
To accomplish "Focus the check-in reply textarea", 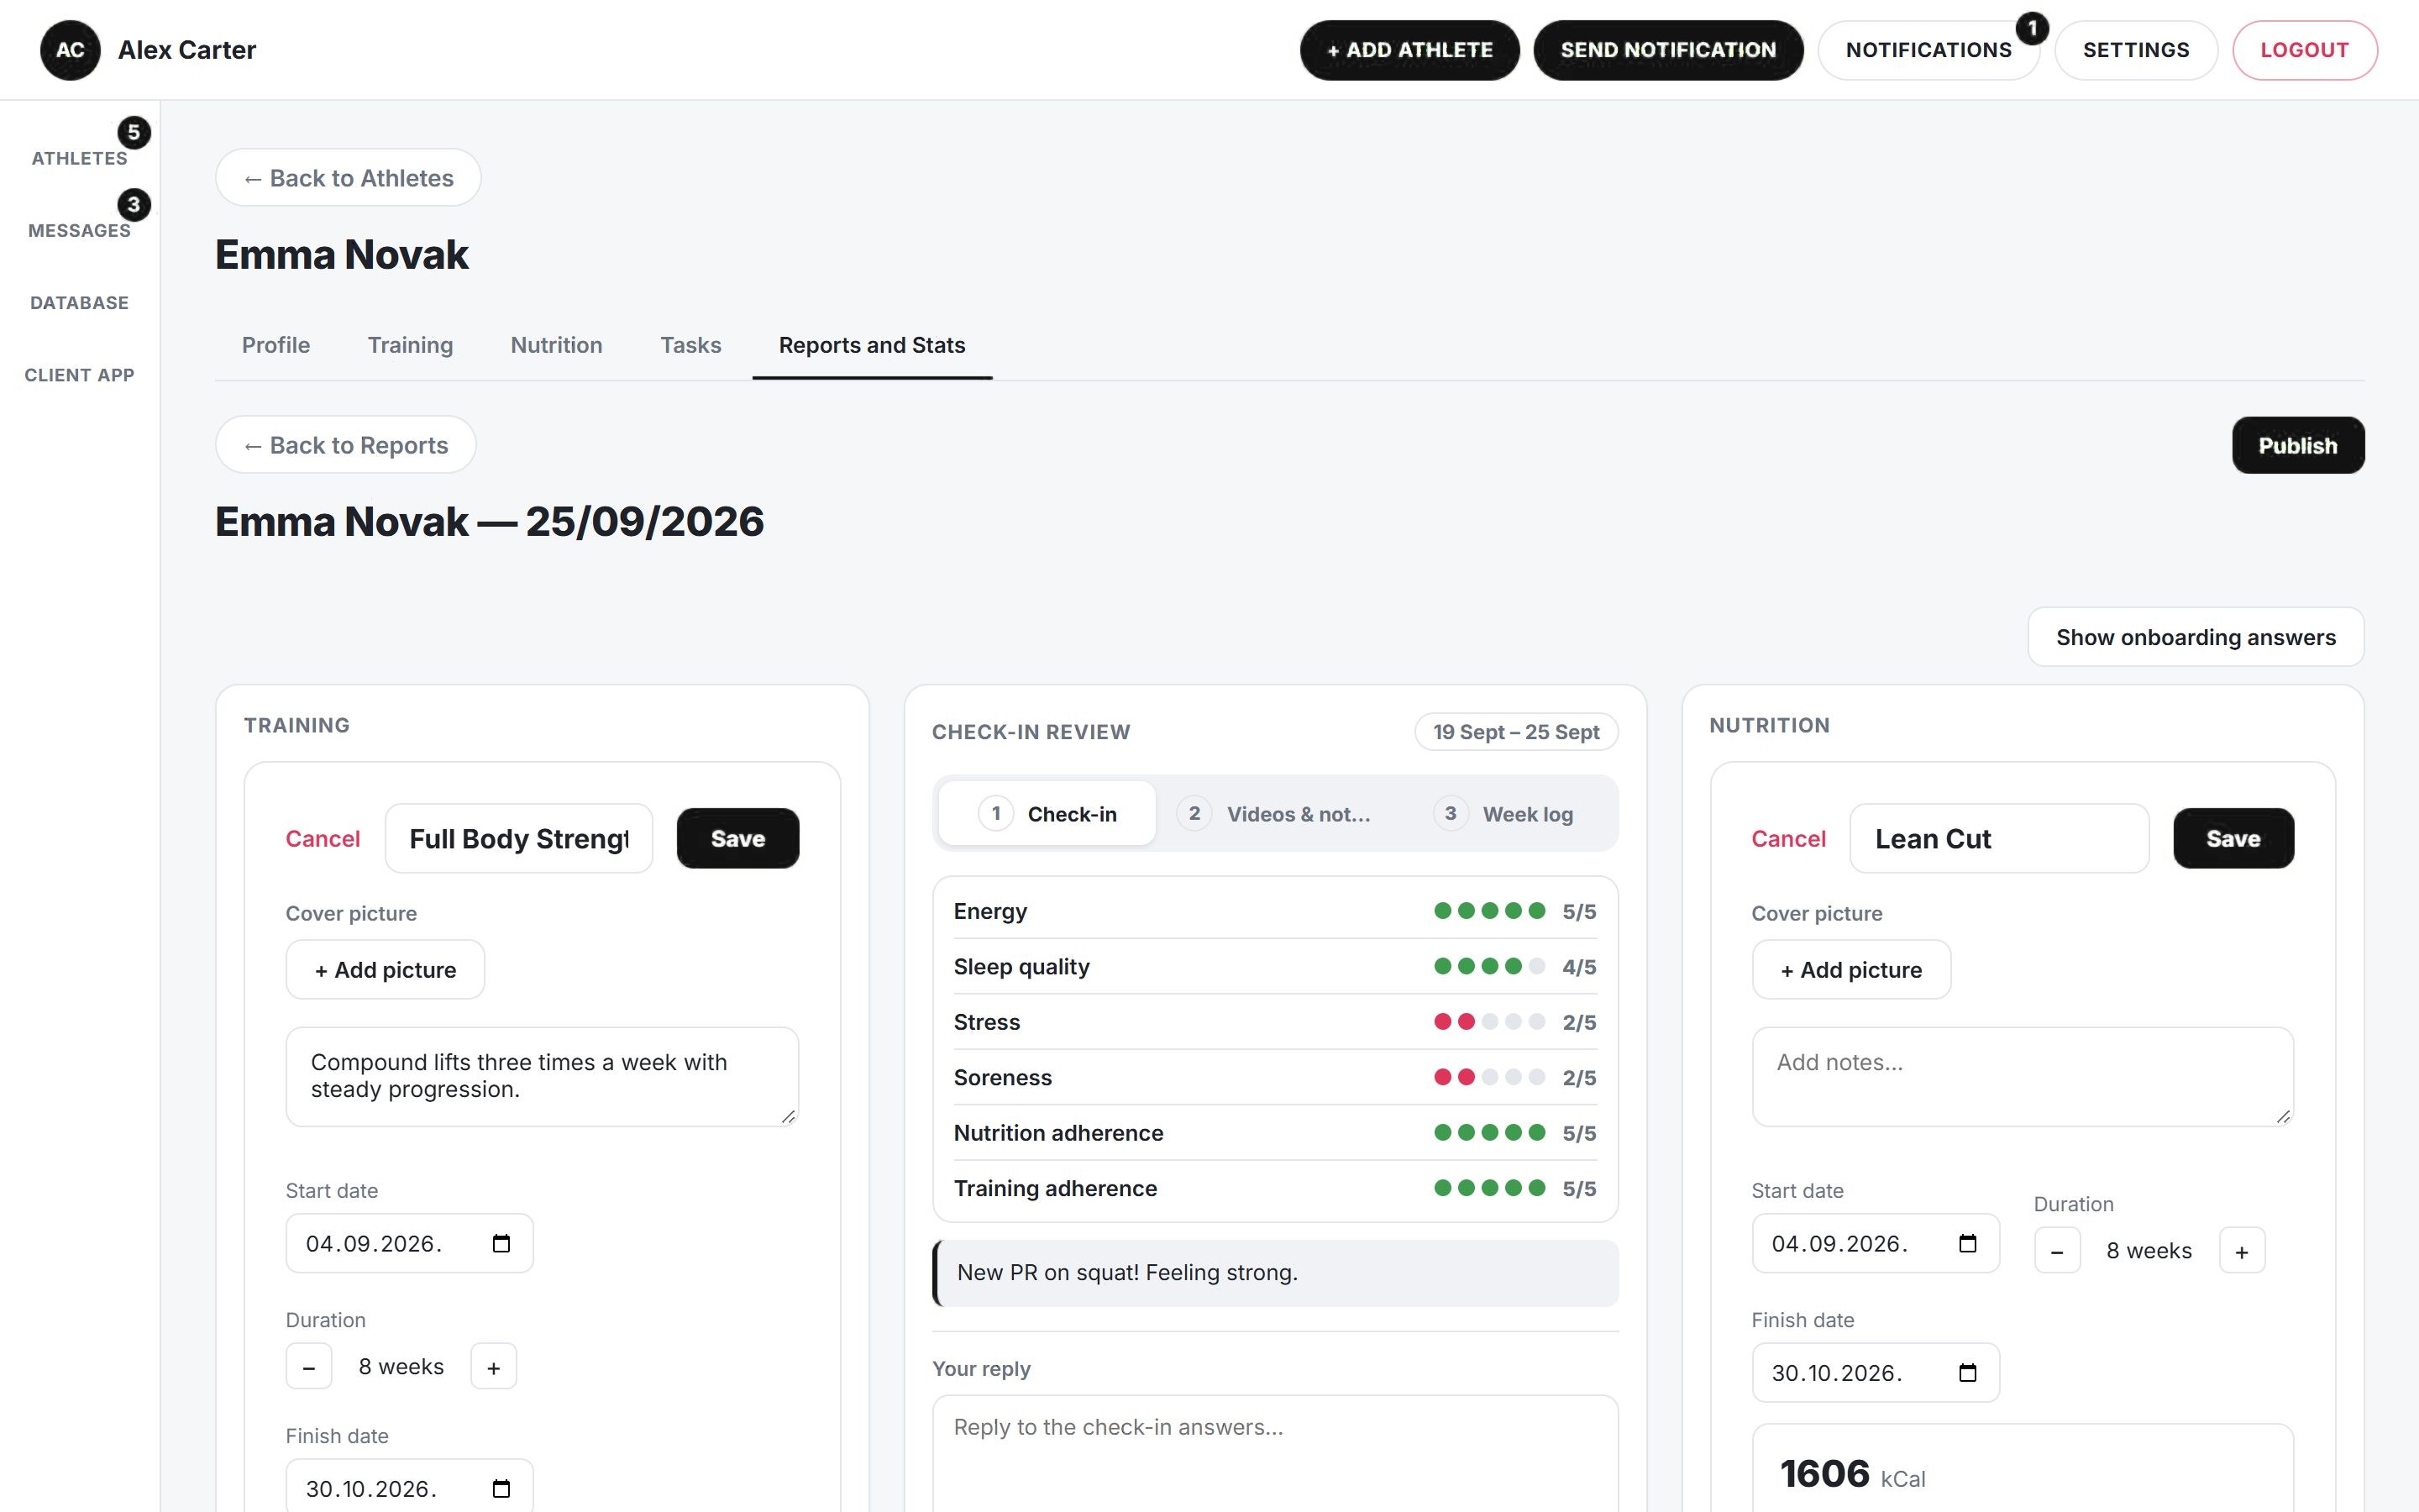I will click(1274, 1454).
